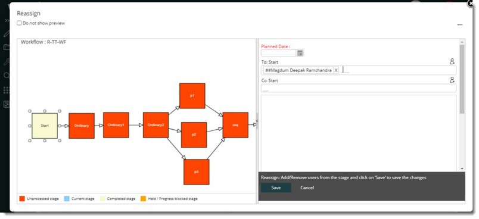Remove Magdum Deepak Ramchandra from To field
This screenshot has height=219, width=479.
click(x=336, y=70)
